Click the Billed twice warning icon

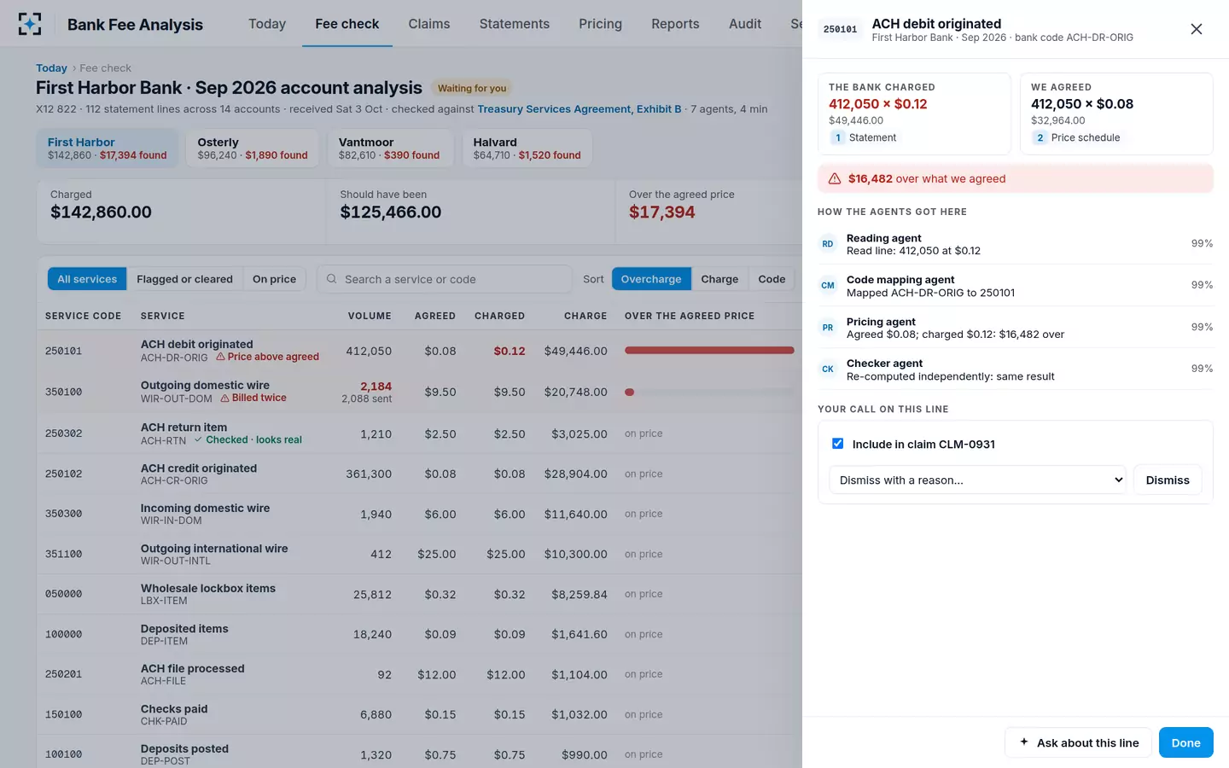click(x=225, y=398)
